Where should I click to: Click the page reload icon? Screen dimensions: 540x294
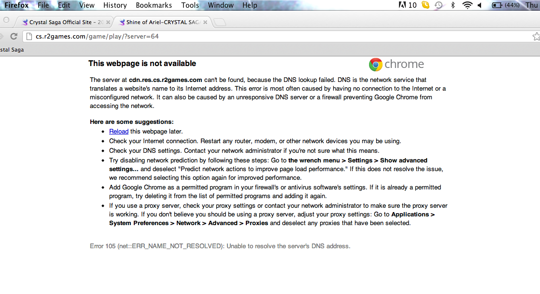pyautogui.click(x=14, y=36)
